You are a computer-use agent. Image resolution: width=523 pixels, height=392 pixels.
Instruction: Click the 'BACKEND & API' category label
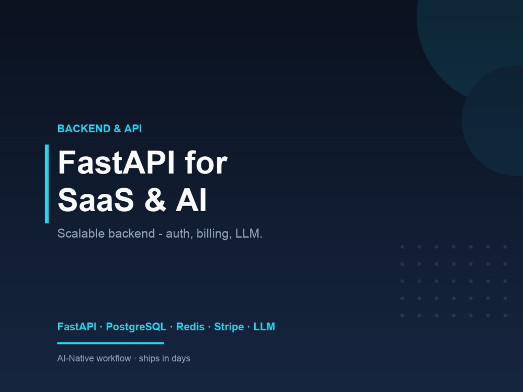pos(99,129)
